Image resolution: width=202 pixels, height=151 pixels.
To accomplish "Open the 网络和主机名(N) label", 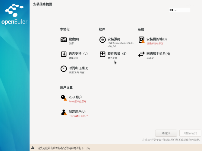I will [158, 53].
